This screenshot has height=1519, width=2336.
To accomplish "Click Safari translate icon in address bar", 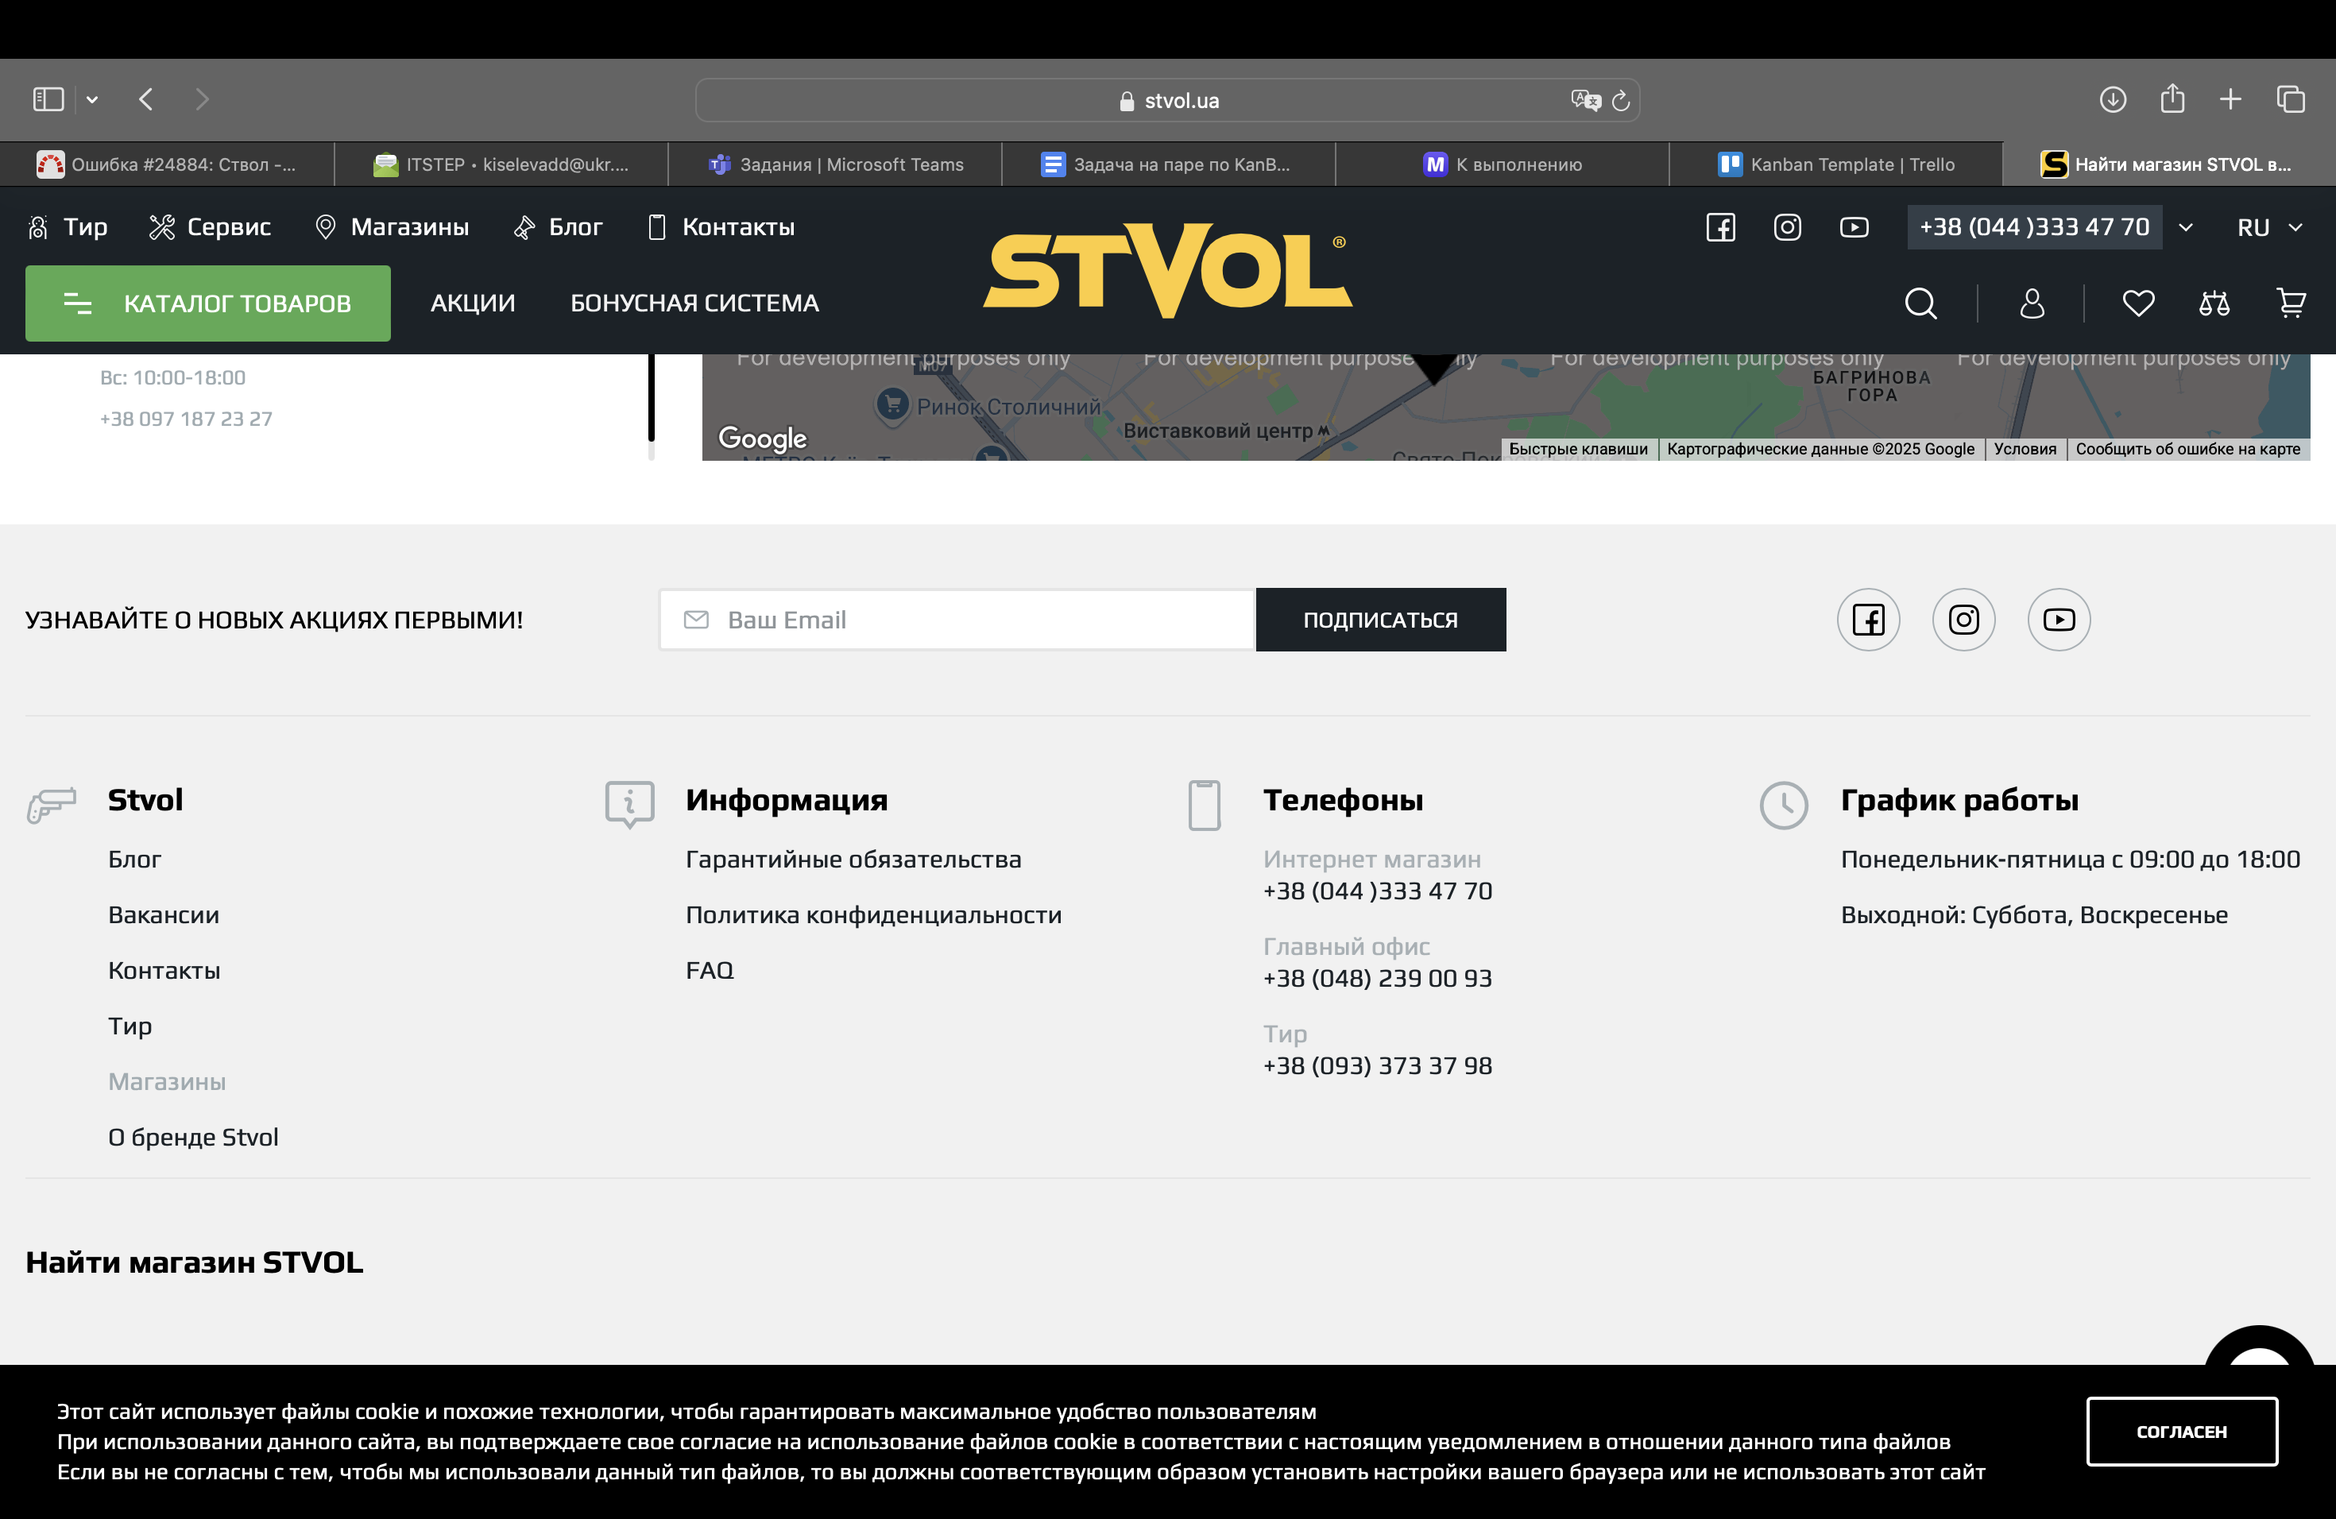I will click(1584, 100).
